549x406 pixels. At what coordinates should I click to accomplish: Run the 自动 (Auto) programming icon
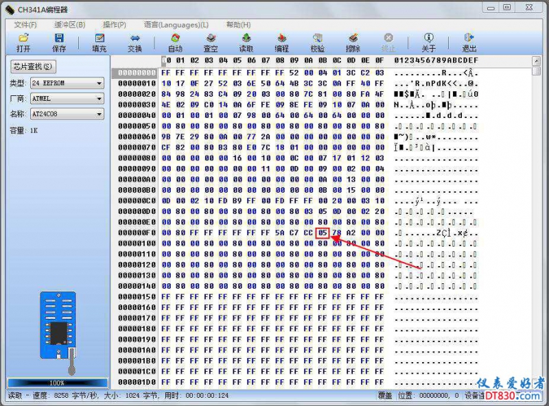pyautogui.click(x=175, y=43)
